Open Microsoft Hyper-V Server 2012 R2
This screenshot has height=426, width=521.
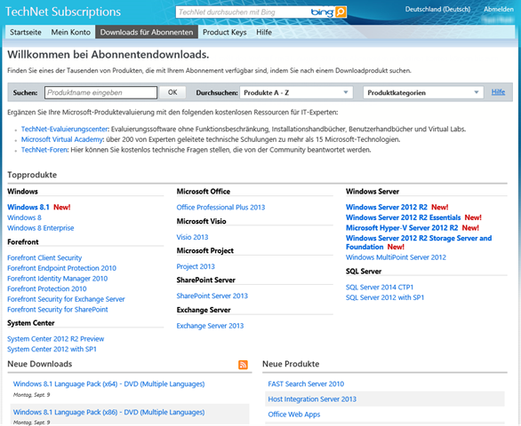point(402,227)
